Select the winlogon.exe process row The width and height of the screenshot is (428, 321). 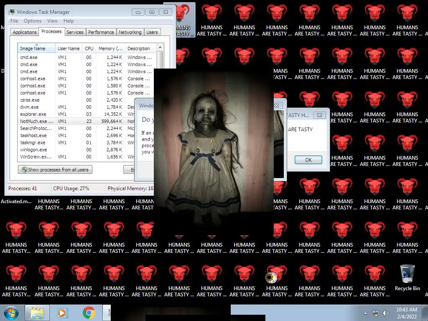click(x=76, y=150)
